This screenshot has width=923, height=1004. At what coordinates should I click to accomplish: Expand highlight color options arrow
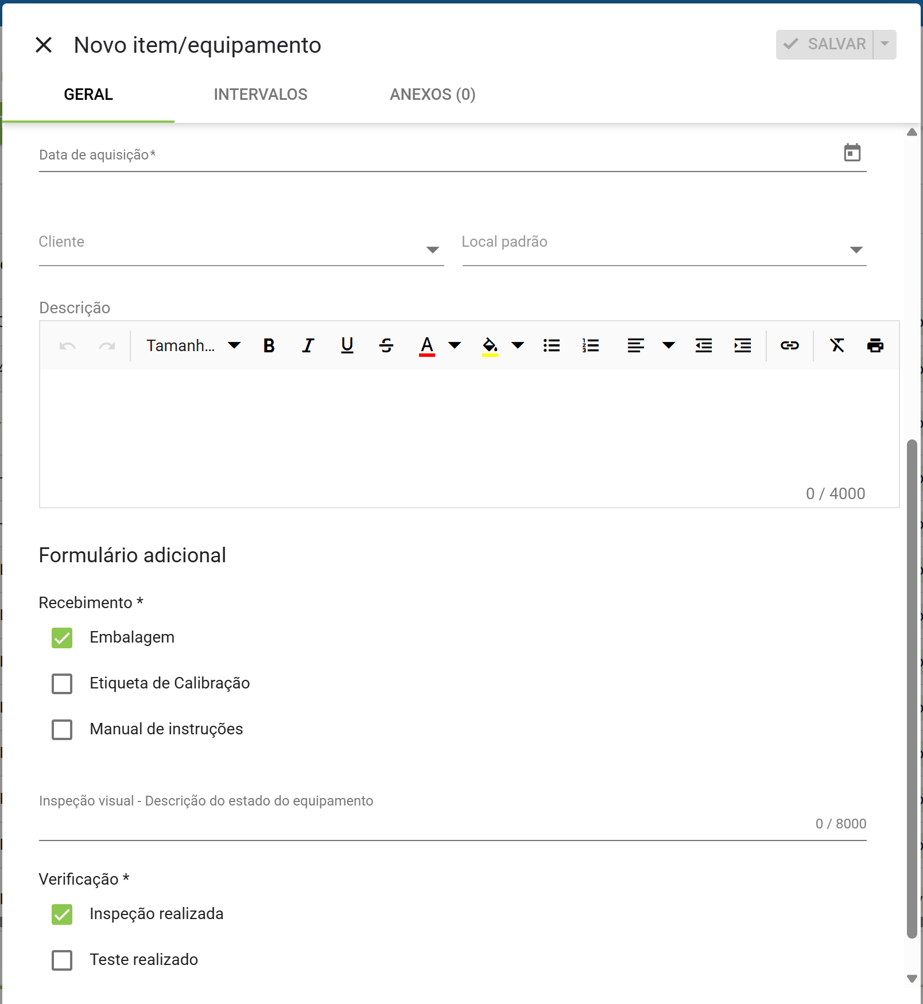pos(518,345)
